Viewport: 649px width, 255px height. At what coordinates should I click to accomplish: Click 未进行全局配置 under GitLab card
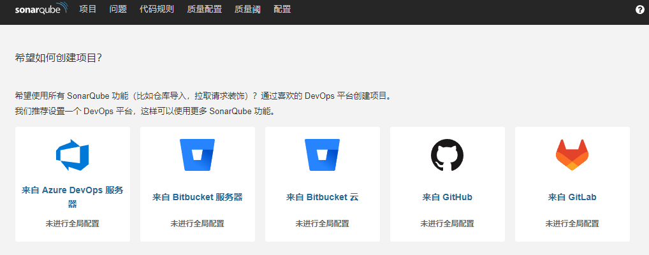pos(572,224)
